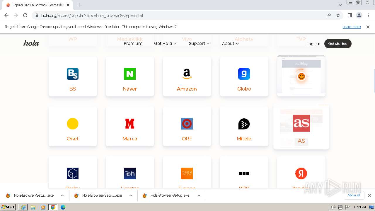
Task: Bookmark this page with the star icon
Action: pyautogui.click(x=338, y=15)
